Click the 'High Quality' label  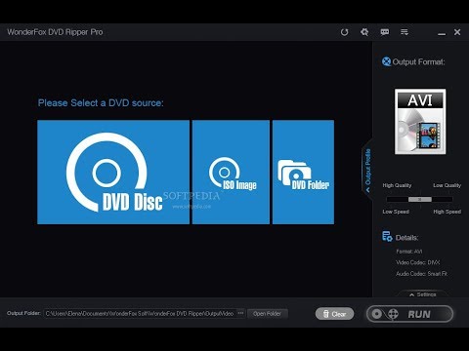tap(397, 185)
